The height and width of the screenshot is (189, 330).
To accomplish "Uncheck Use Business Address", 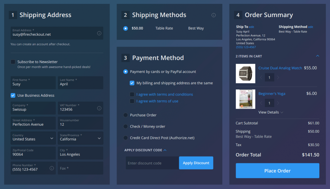I will point(13,95).
